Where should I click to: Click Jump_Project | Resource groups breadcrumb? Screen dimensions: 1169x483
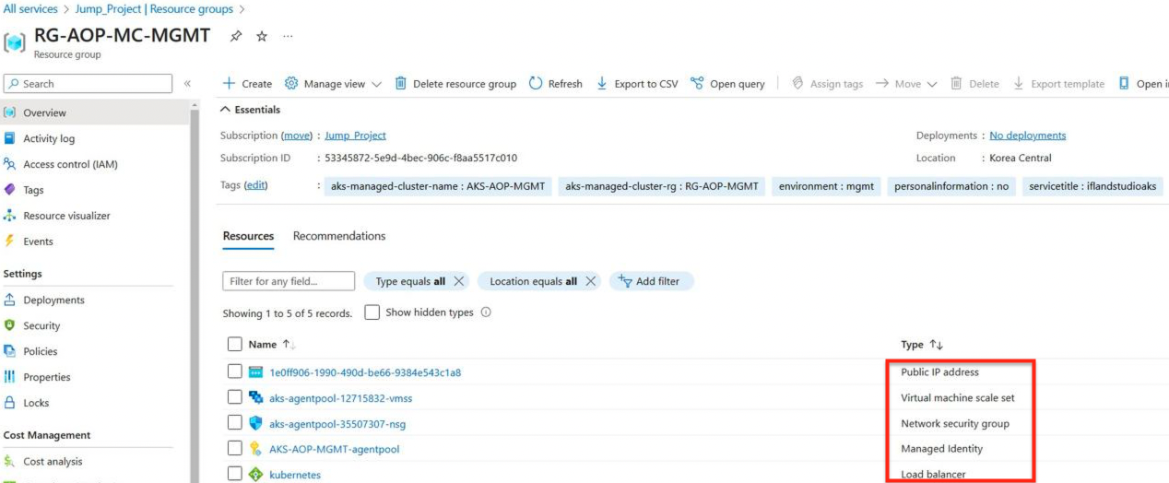[x=154, y=8]
